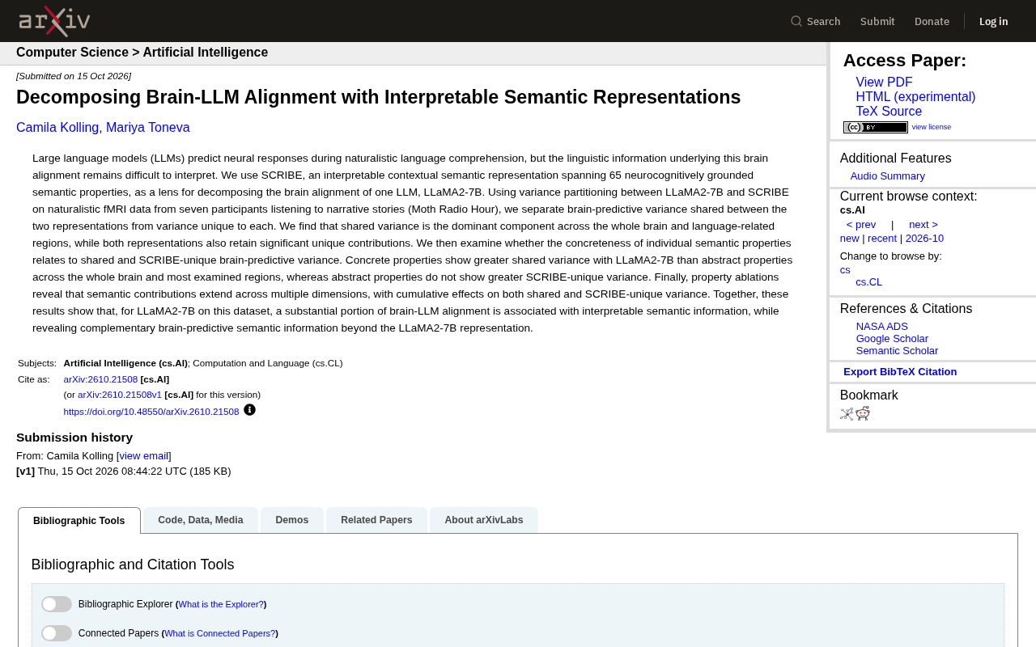Switch to Code, Data, Media tab
1036x647 pixels.
[201, 520]
